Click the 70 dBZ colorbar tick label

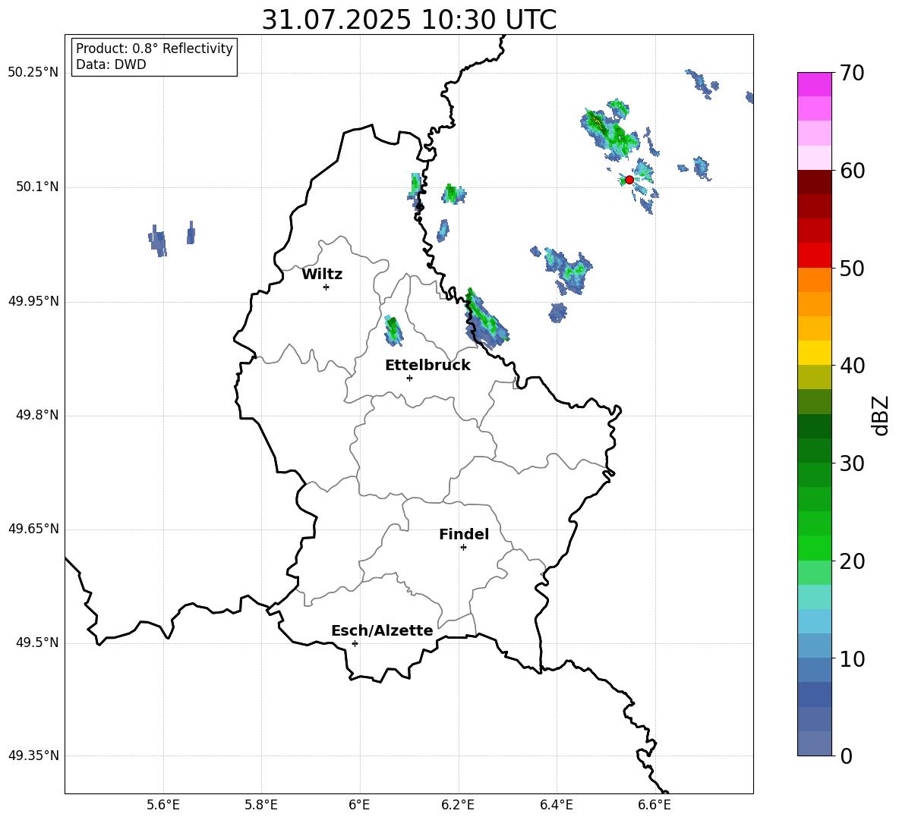[x=853, y=73]
